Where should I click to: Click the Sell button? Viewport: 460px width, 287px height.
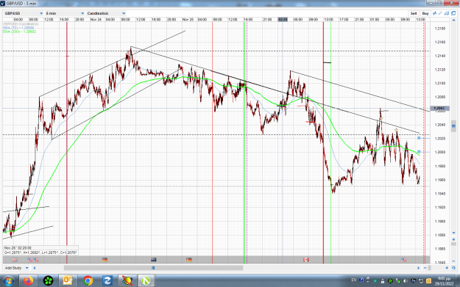click(414, 13)
